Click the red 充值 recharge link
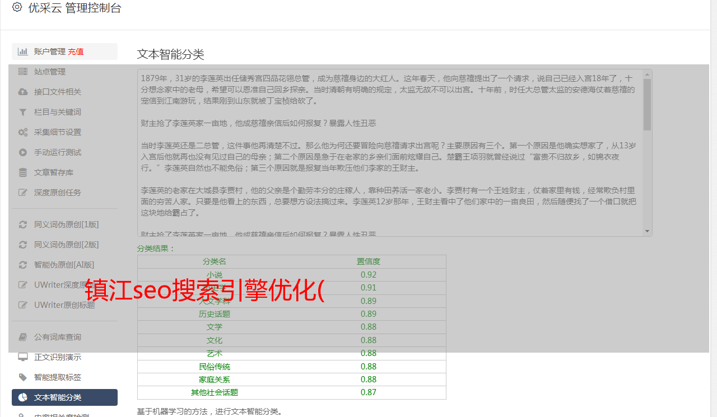 (x=76, y=51)
